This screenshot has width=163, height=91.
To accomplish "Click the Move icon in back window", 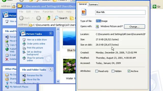I will point(7,41).
